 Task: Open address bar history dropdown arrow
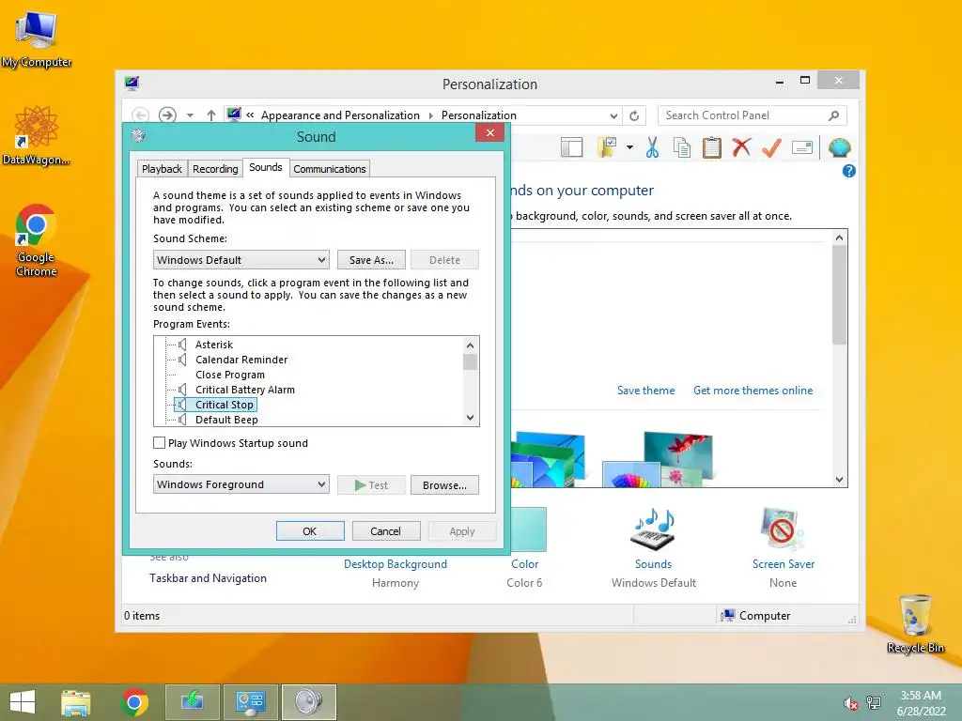click(x=613, y=115)
